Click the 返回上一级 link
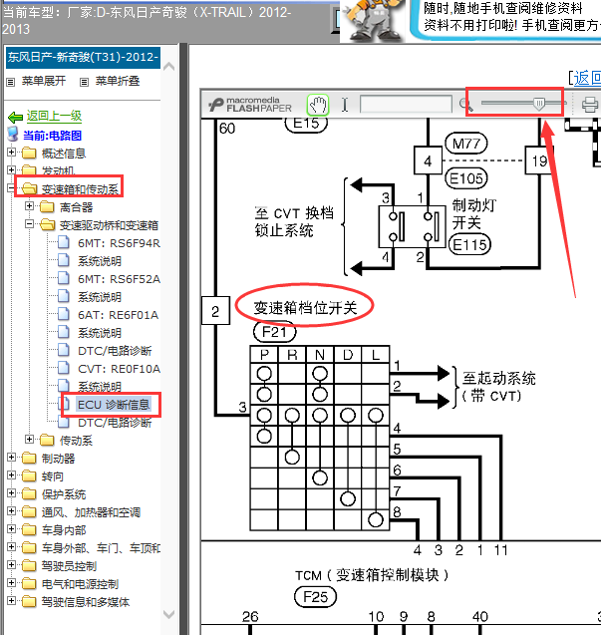The width and height of the screenshot is (601, 635). pos(54,117)
